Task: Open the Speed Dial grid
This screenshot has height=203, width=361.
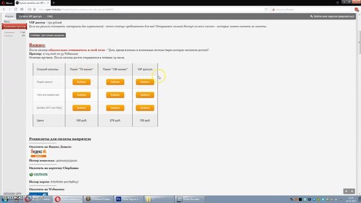Action: [x=22, y=10]
